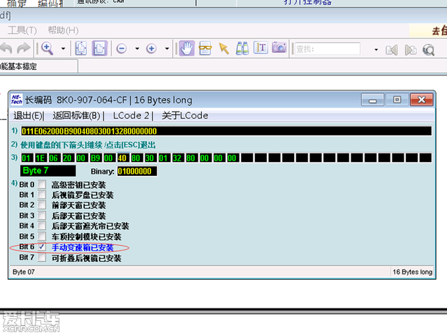
Task: Open dropdown arrow beside magnifier tool
Action: coord(63,49)
